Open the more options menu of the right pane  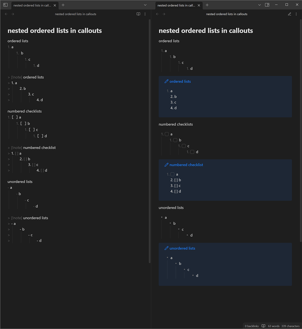pyautogui.click(x=296, y=14)
